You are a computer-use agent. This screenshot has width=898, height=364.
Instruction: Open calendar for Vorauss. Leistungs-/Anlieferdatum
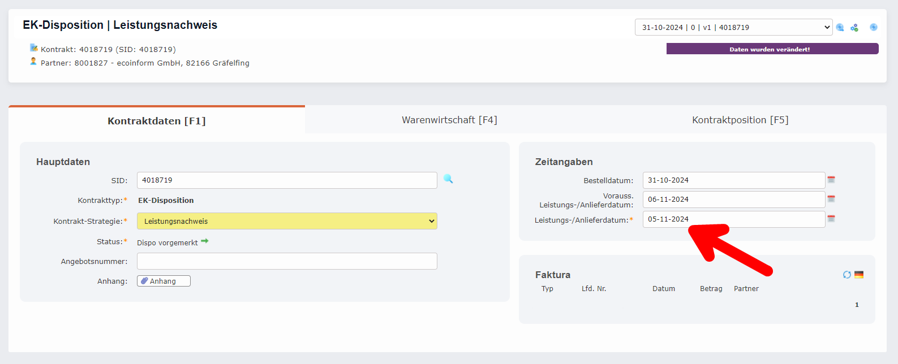[x=831, y=199]
